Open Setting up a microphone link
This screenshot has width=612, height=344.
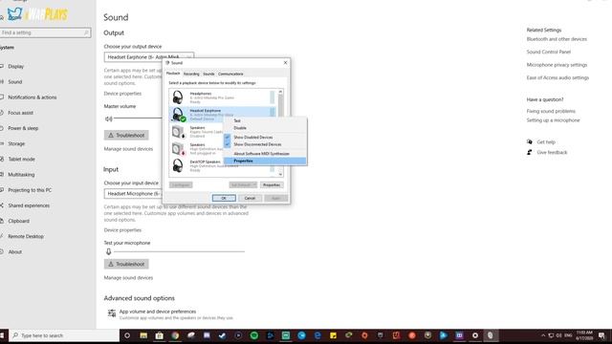553,120
